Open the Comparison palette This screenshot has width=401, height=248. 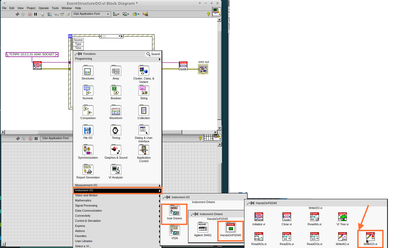coord(88,110)
